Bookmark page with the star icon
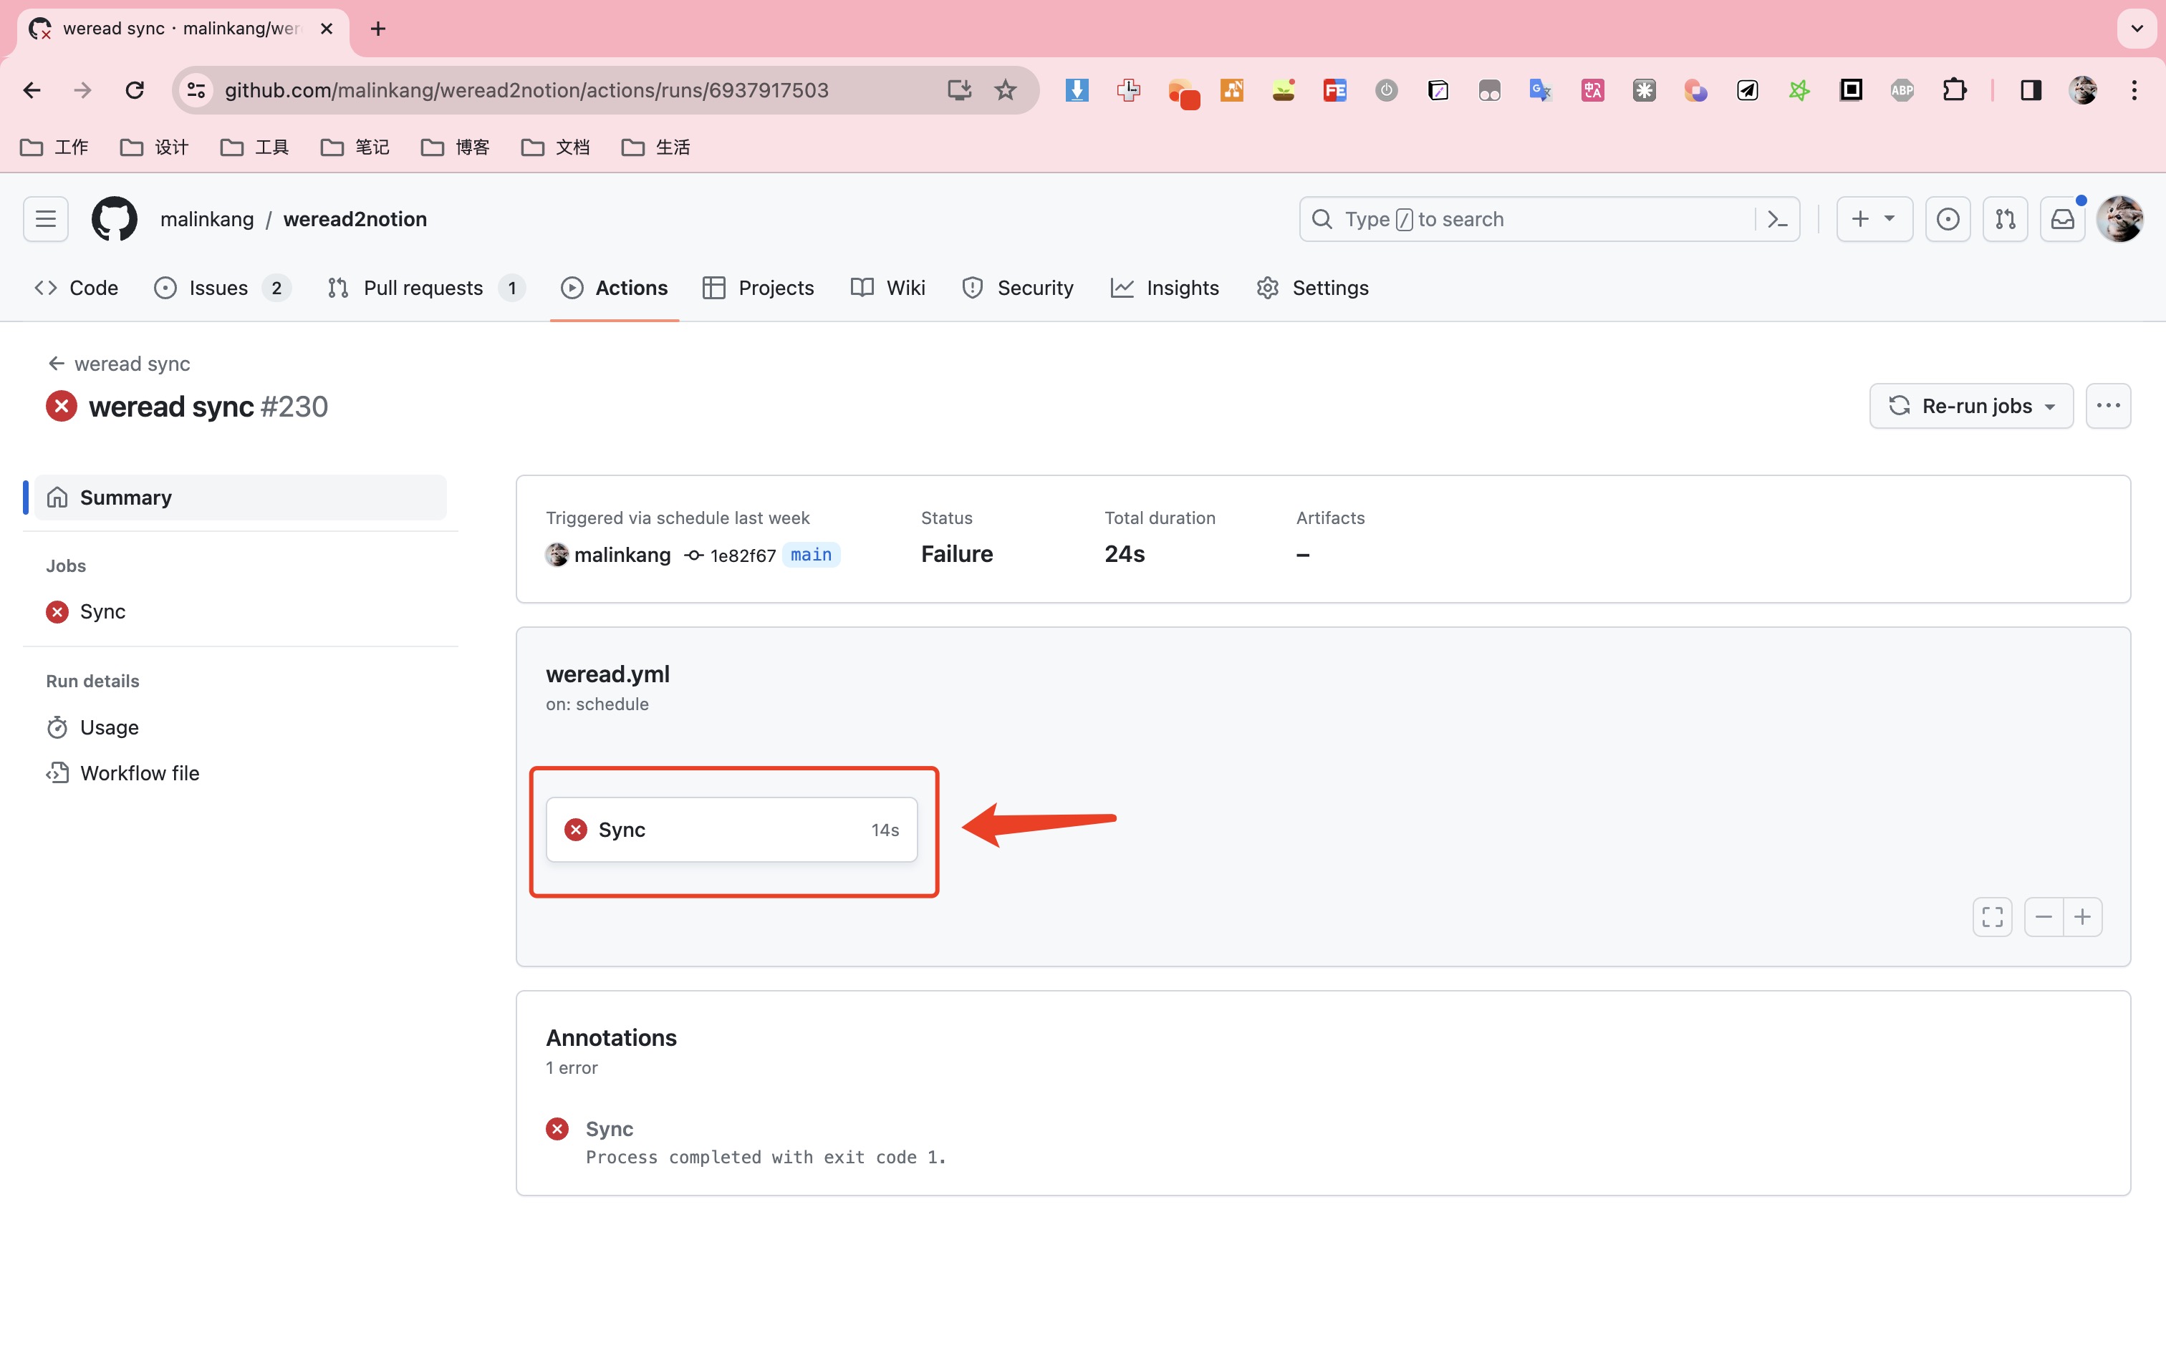 coord(1005,90)
